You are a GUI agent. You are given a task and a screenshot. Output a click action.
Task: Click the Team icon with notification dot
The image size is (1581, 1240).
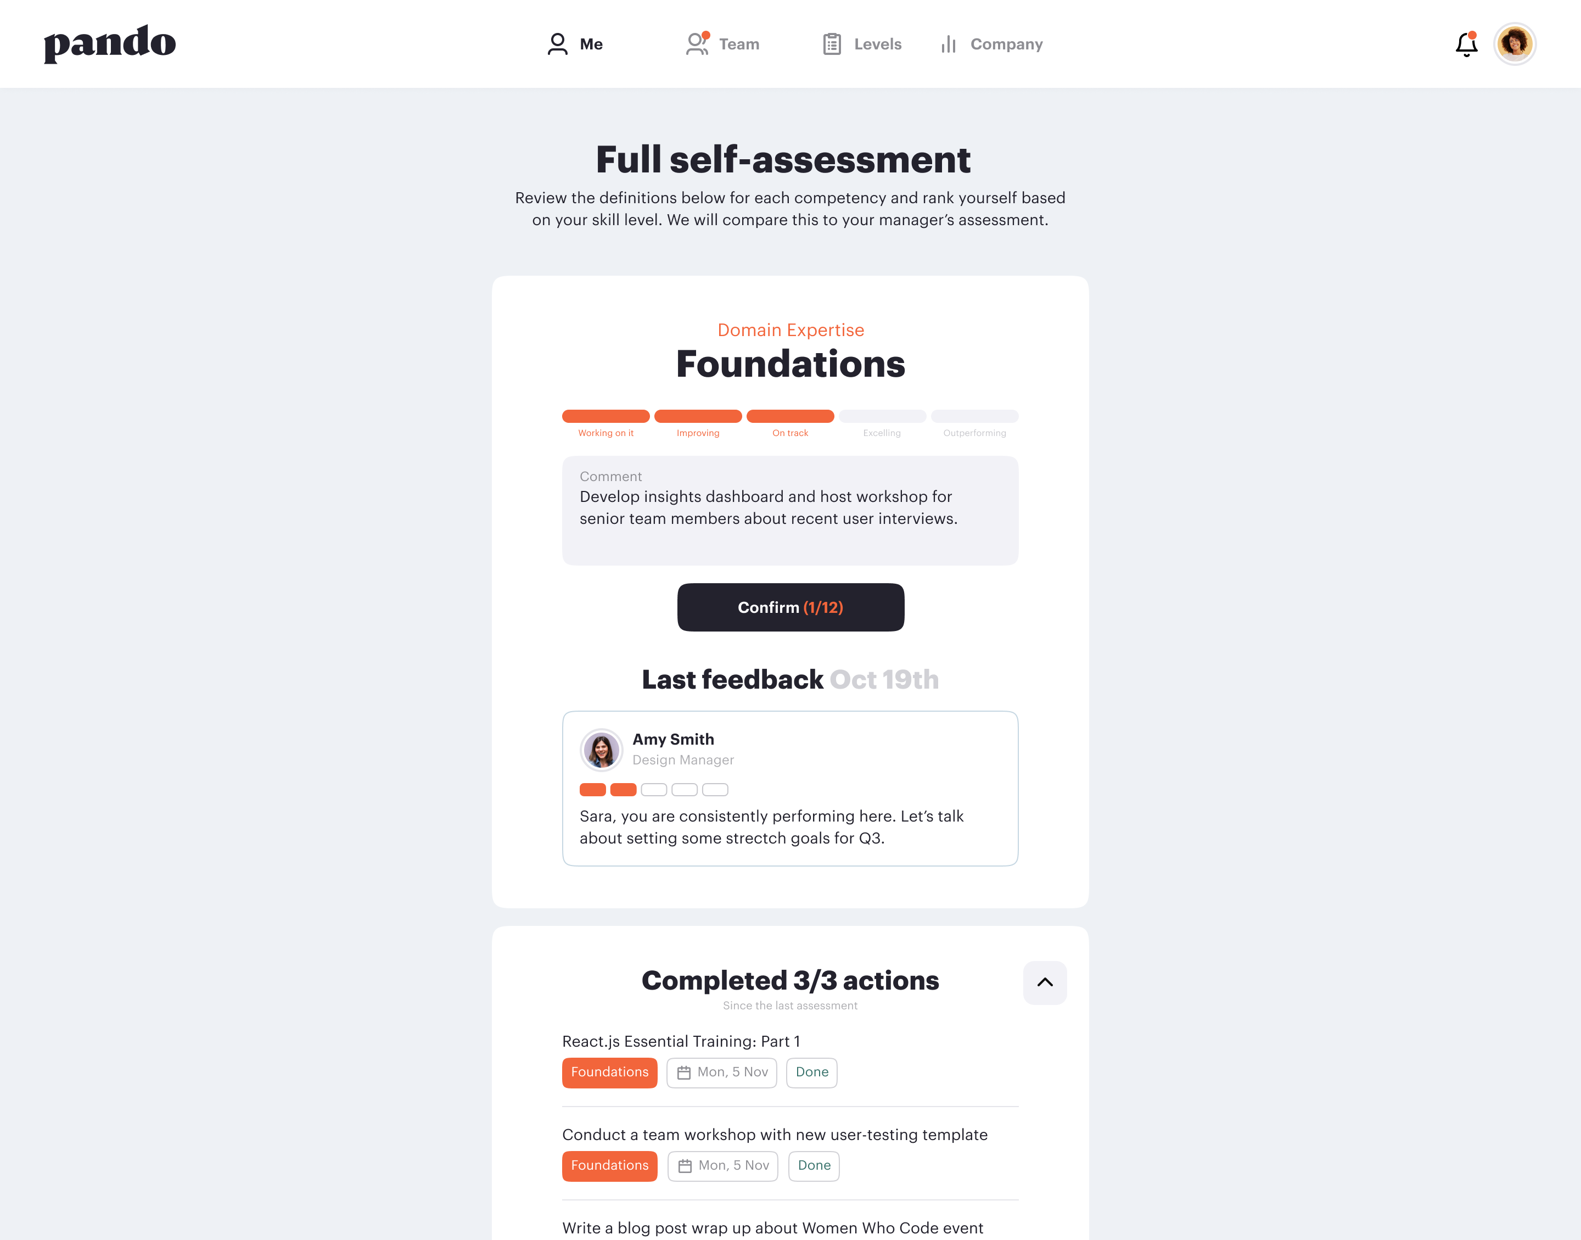click(697, 43)
